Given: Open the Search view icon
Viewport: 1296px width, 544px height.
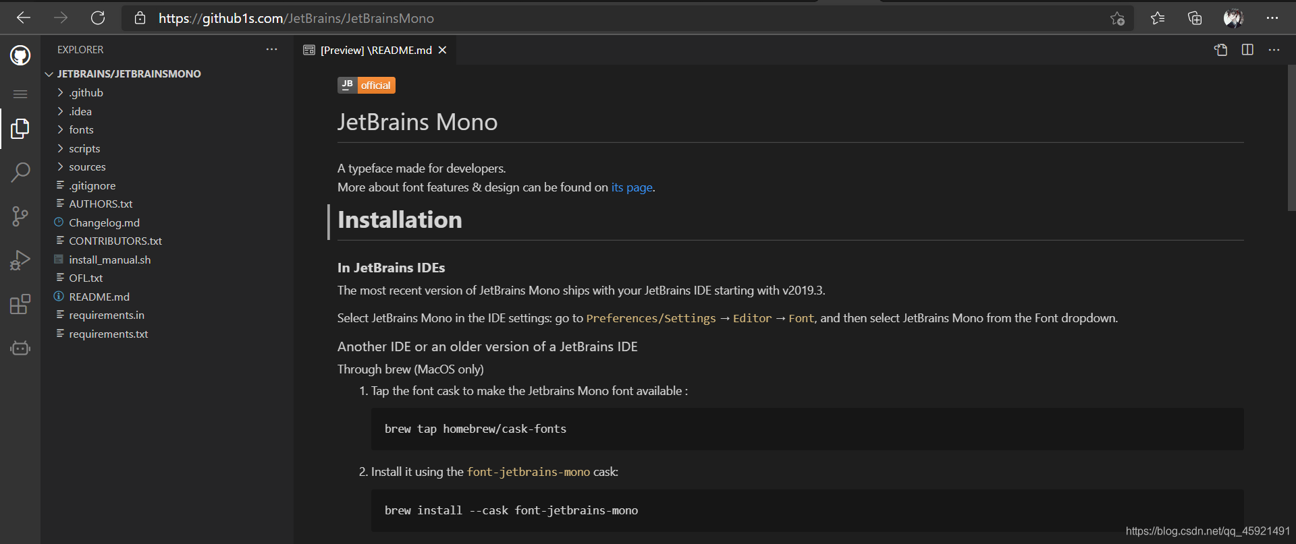Looking at the screenshot, I should 20,173.
